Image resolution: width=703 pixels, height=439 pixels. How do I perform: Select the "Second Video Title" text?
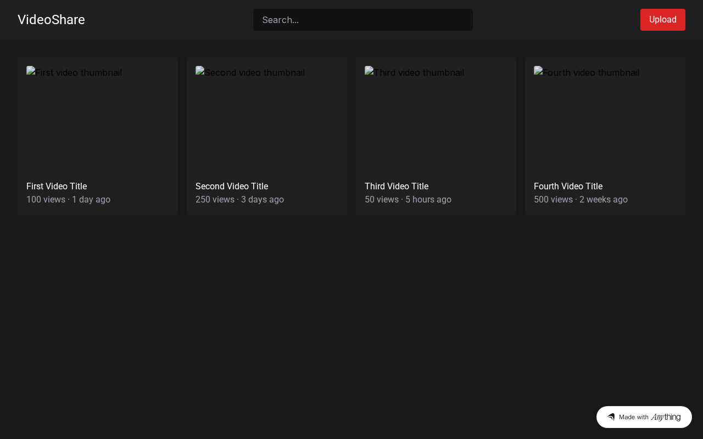[x=232, y=187]
